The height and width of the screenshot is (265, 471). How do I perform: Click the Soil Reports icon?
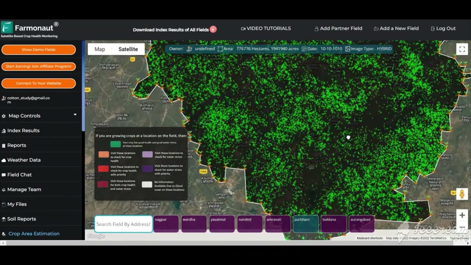pos(4,219)
